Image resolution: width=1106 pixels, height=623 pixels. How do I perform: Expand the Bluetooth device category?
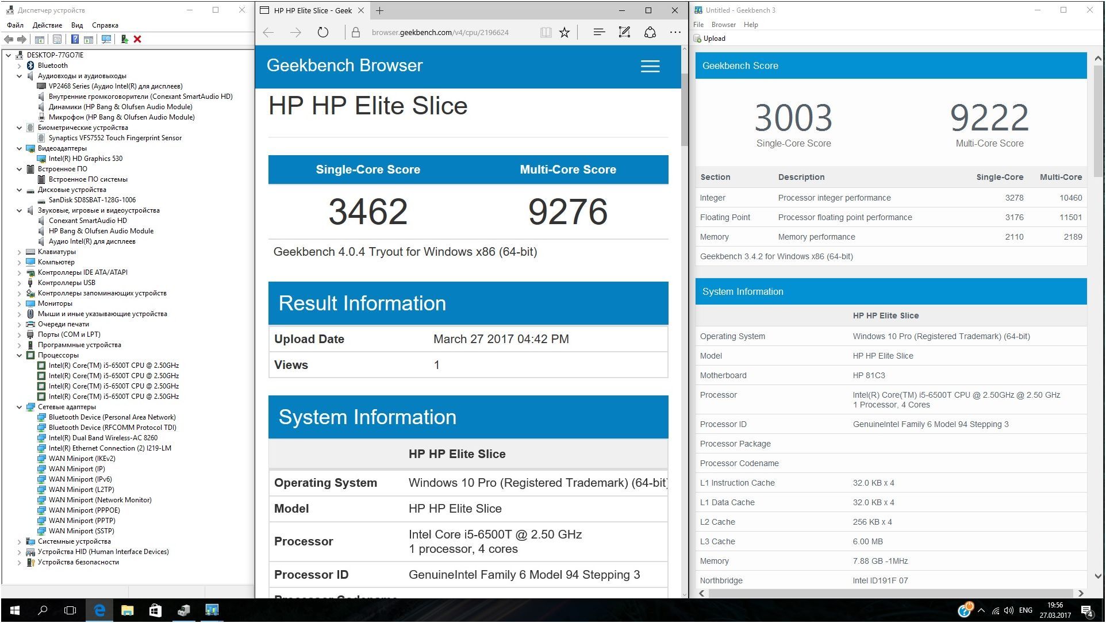(19, 66)
